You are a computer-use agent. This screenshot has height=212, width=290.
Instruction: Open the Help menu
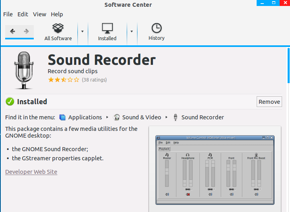pos(57,14)
